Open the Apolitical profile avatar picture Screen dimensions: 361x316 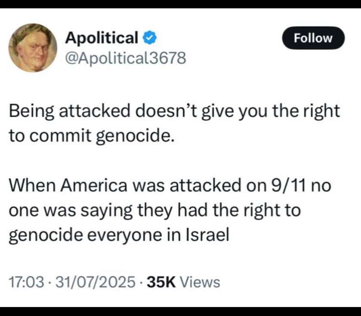33,47
